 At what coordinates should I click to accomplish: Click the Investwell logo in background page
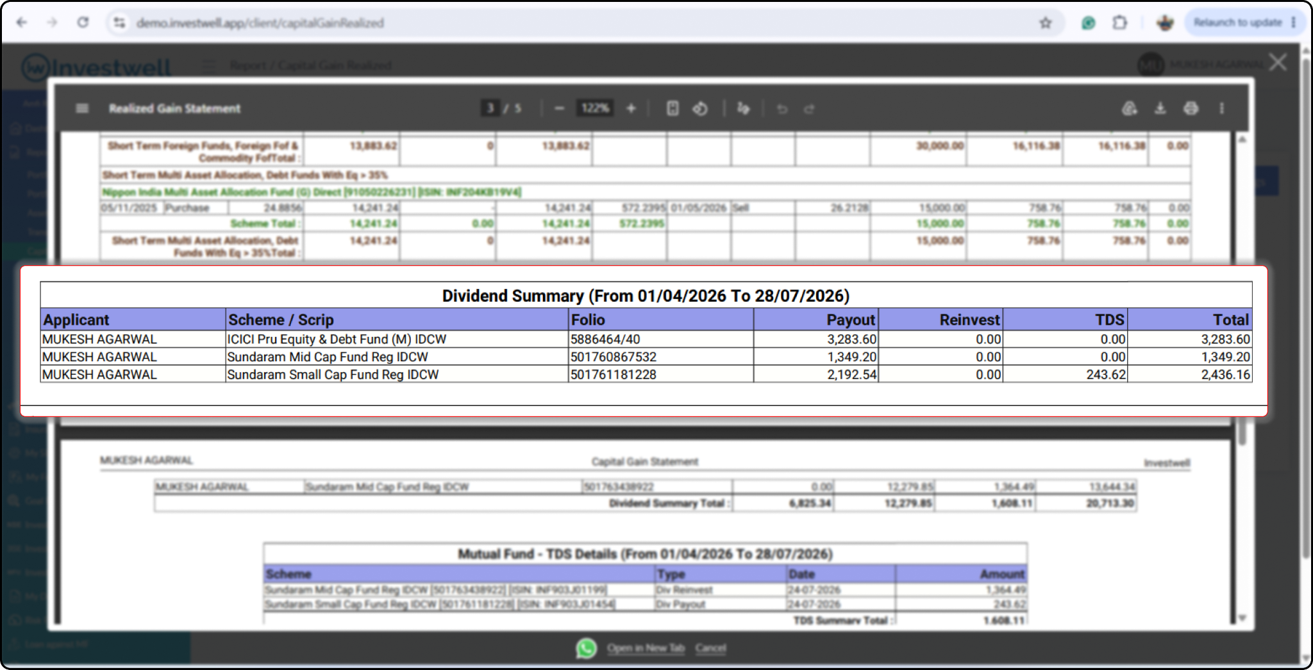point(96,67)
